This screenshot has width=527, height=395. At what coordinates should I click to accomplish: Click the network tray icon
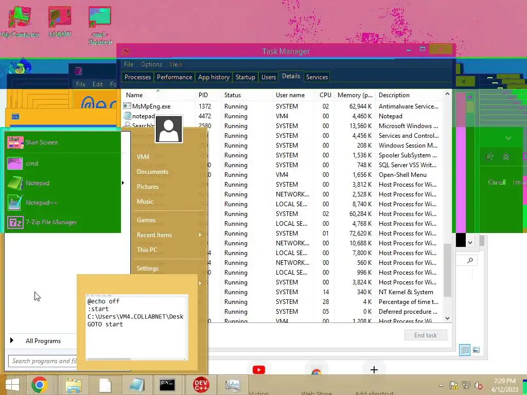[x=466, y=385]
